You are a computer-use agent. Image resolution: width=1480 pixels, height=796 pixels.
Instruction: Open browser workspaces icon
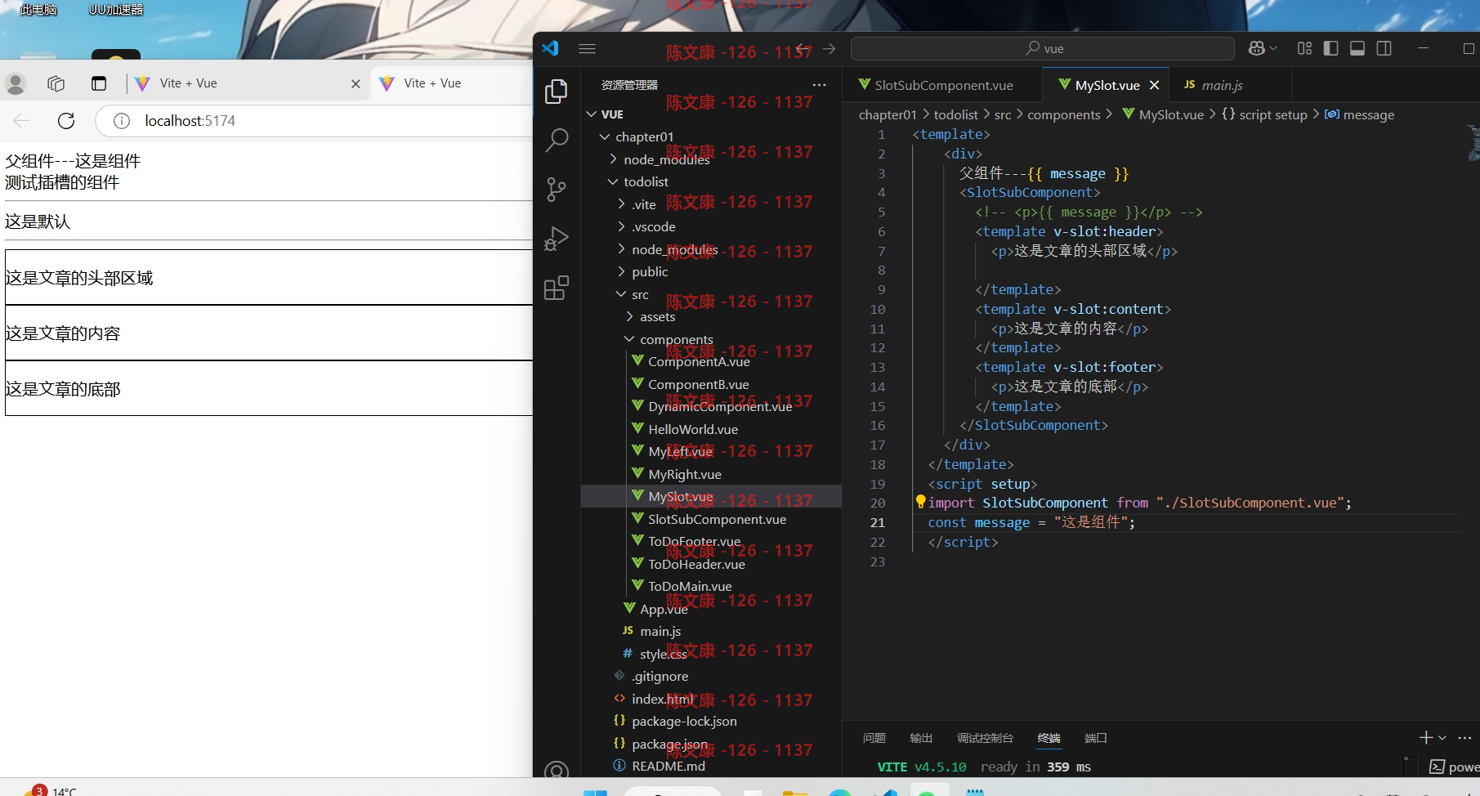coord(56,83)
